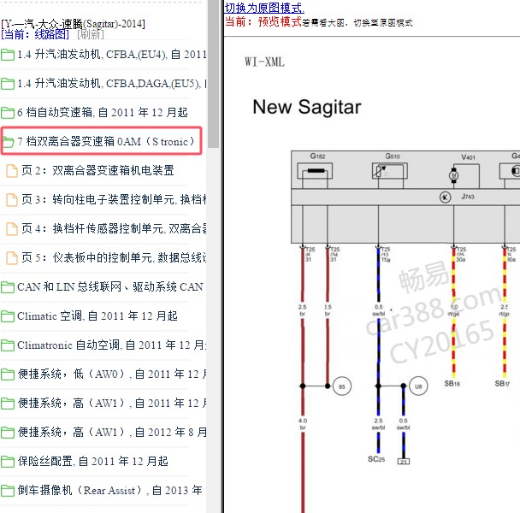The image size is (520, 513).
Task: Click page icon for 页 4 换档杆传感器
Action: pyautogui.click(x=12, y=229)
